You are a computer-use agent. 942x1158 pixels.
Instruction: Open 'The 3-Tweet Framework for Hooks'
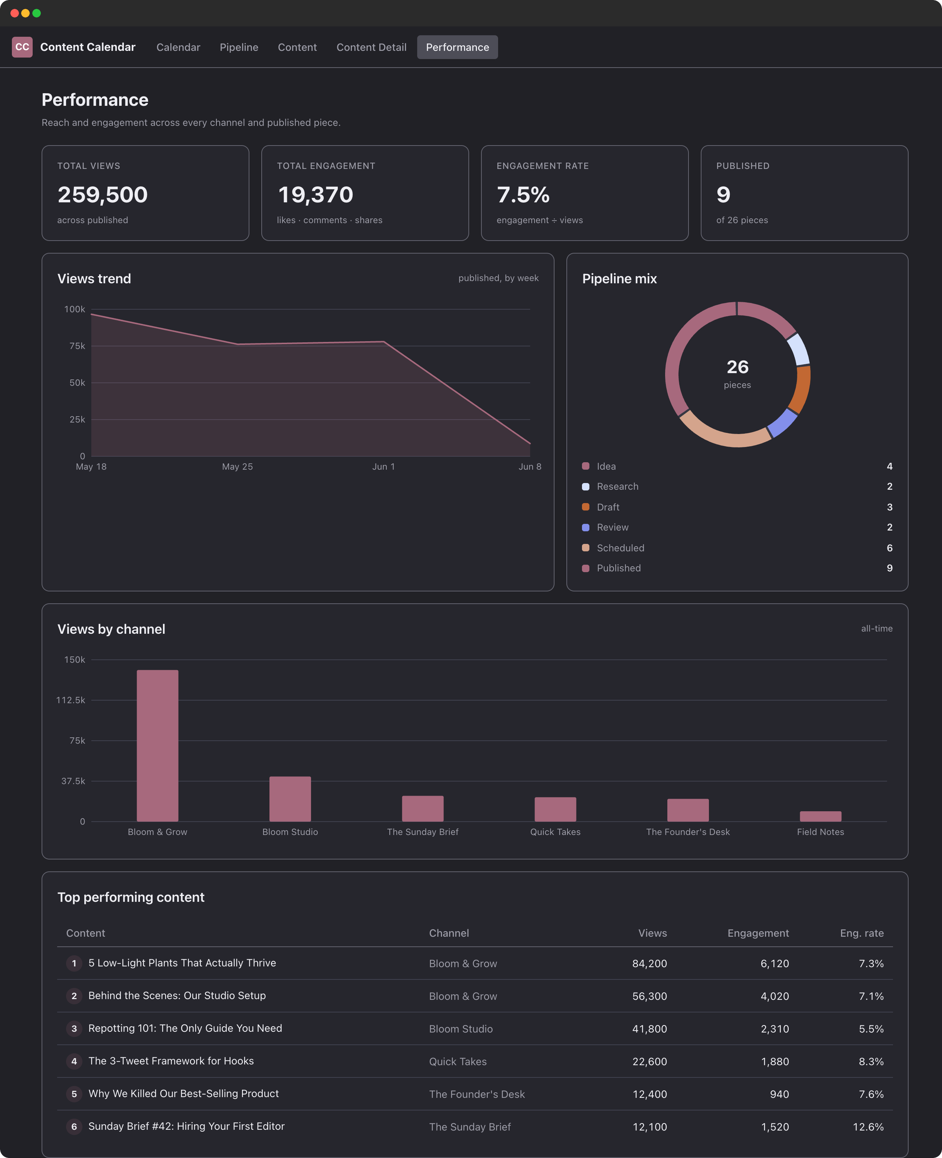tap(171, 1060)
